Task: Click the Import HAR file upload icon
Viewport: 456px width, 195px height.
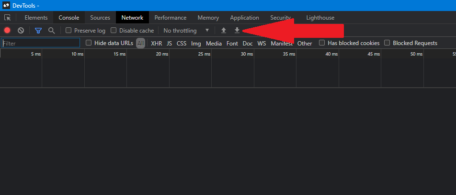Action: coord(224,31)
